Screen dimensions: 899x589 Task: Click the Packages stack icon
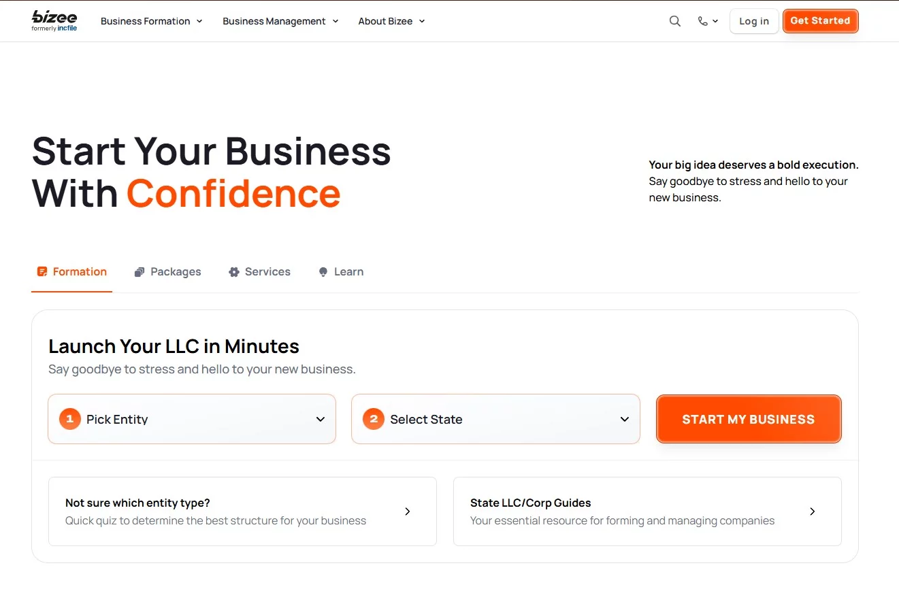[x=140, y=272]
